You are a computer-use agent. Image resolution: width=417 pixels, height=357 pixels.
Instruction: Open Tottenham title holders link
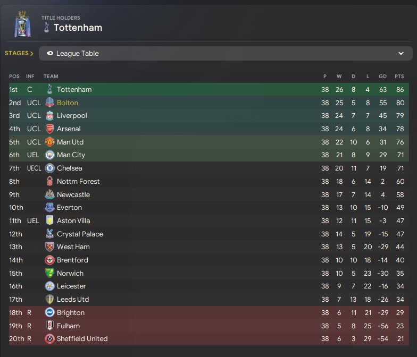pos(78,28)
